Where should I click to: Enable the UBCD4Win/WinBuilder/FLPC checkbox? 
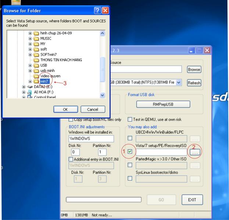130,138
